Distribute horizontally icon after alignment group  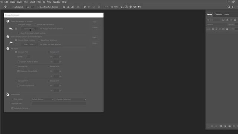coord(78,7)
